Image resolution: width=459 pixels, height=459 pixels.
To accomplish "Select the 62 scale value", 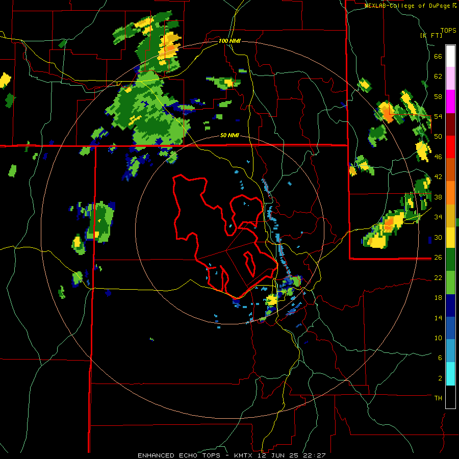I will (x=438, y=76).
